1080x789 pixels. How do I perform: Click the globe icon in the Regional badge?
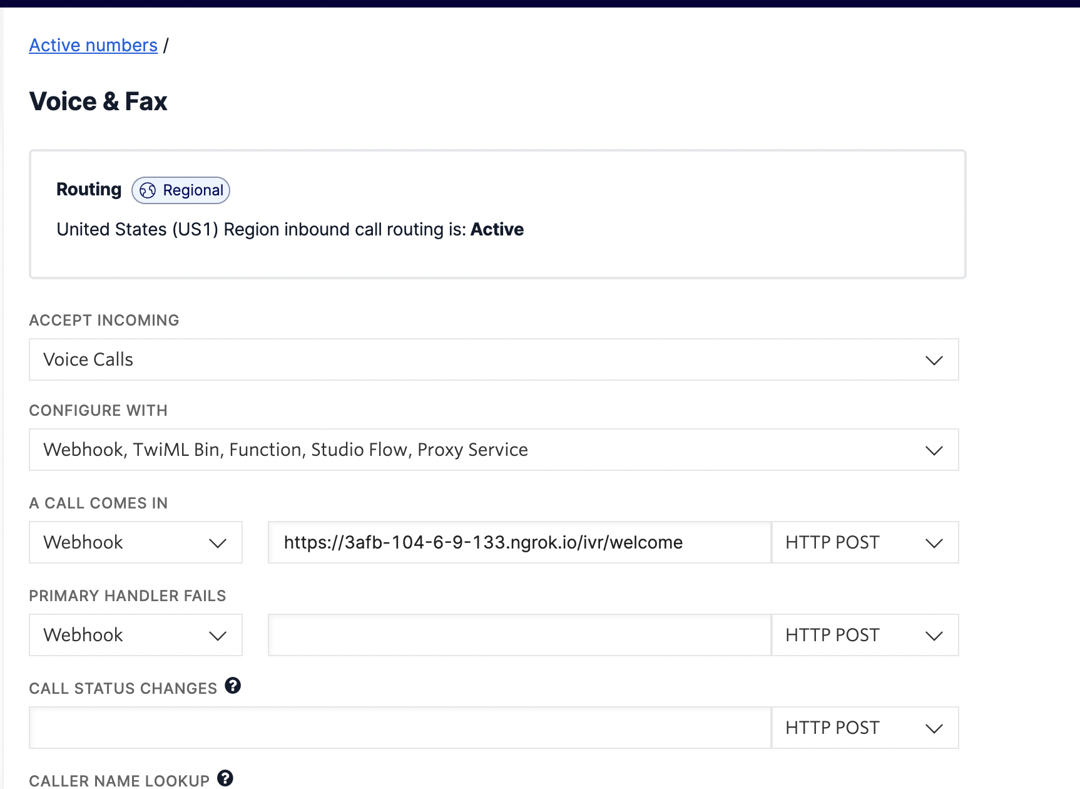148,190
